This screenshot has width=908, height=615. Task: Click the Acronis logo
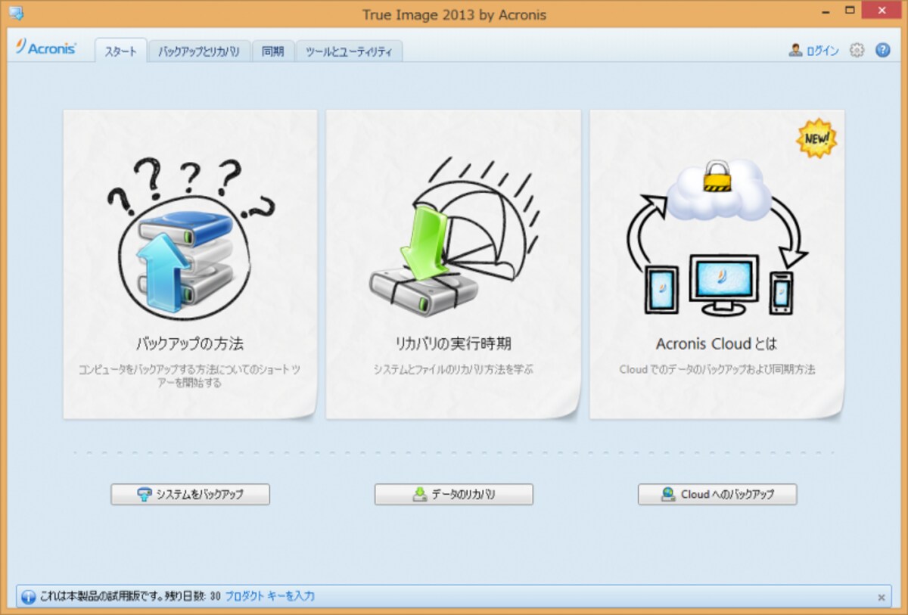[45, 48]
